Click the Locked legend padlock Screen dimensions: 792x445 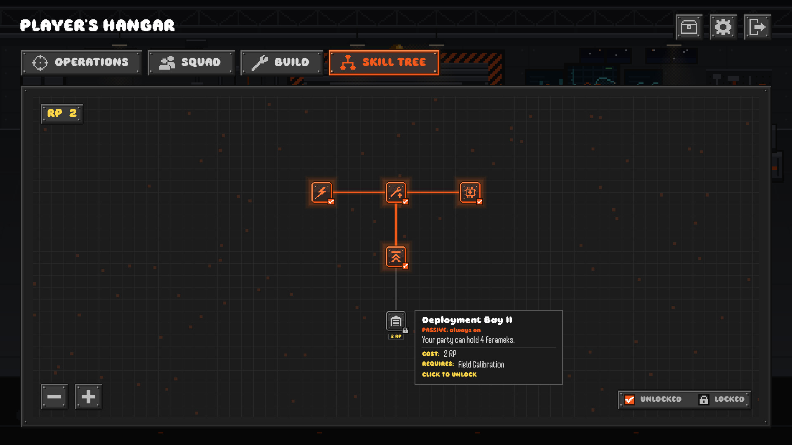(704, 399)
